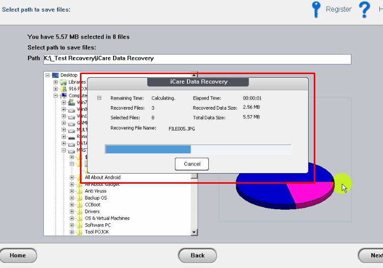Click the Drivers folder icon
Image resolution: width=383 pixels, height=268 pixels.
tap(79, 212)
